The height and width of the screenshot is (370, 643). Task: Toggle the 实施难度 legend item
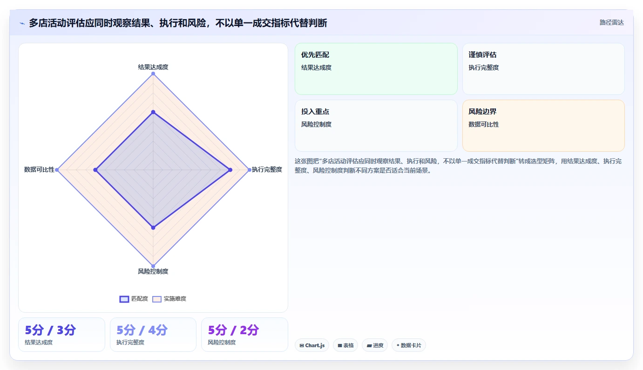[169, 299]
